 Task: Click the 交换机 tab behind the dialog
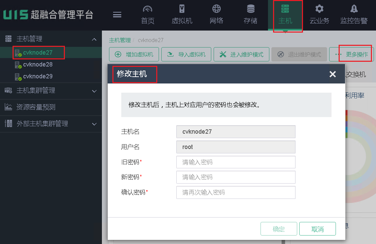click(x=356, y=75)
